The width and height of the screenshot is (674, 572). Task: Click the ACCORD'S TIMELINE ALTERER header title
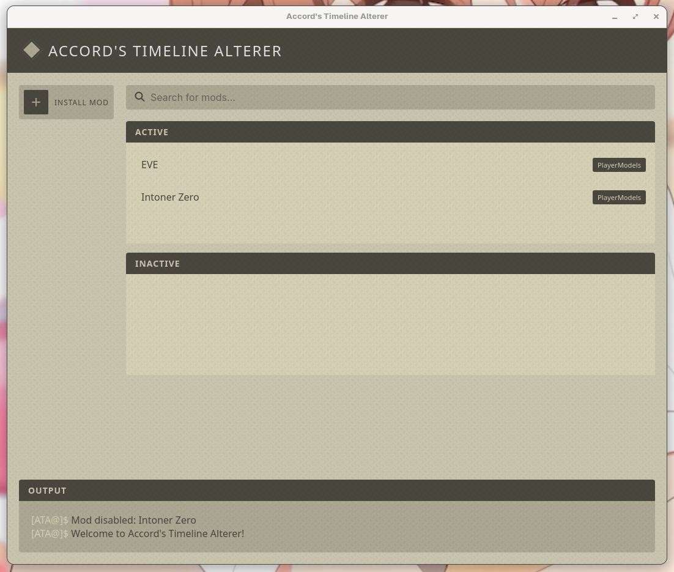(x=165, y=51)
